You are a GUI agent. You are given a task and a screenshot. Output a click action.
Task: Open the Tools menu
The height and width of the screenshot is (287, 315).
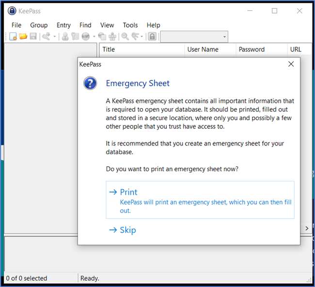pyautogui.click(x=130, y=25)
